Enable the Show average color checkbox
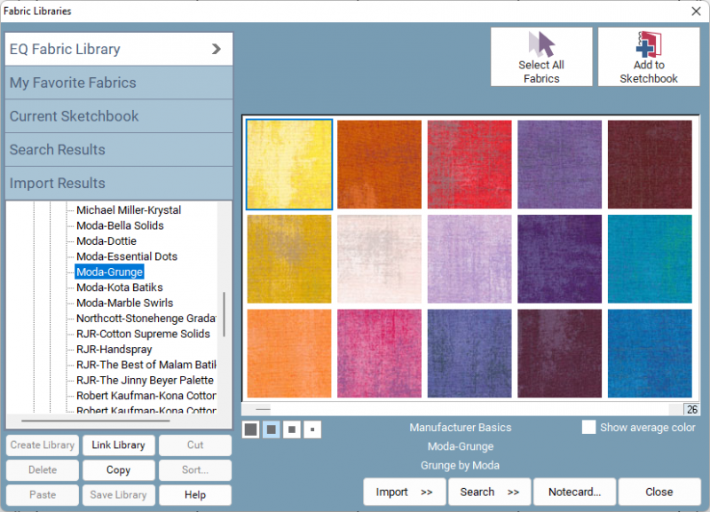 pos(588,428)
